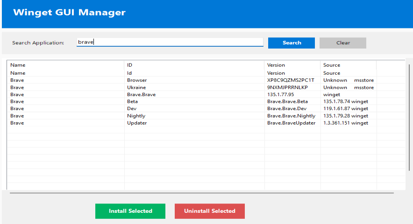The image size is (413, 224).
Task: Sort by the ID column header
Action: (194, 65)
